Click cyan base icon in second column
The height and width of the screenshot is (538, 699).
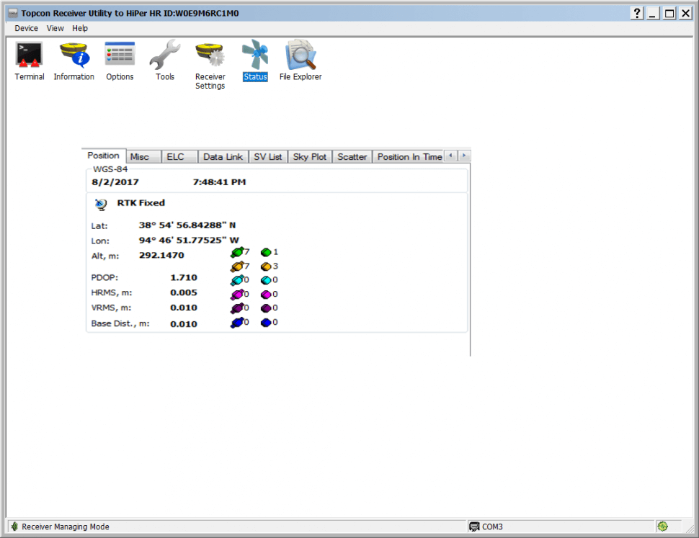click(x=266, y=280)
